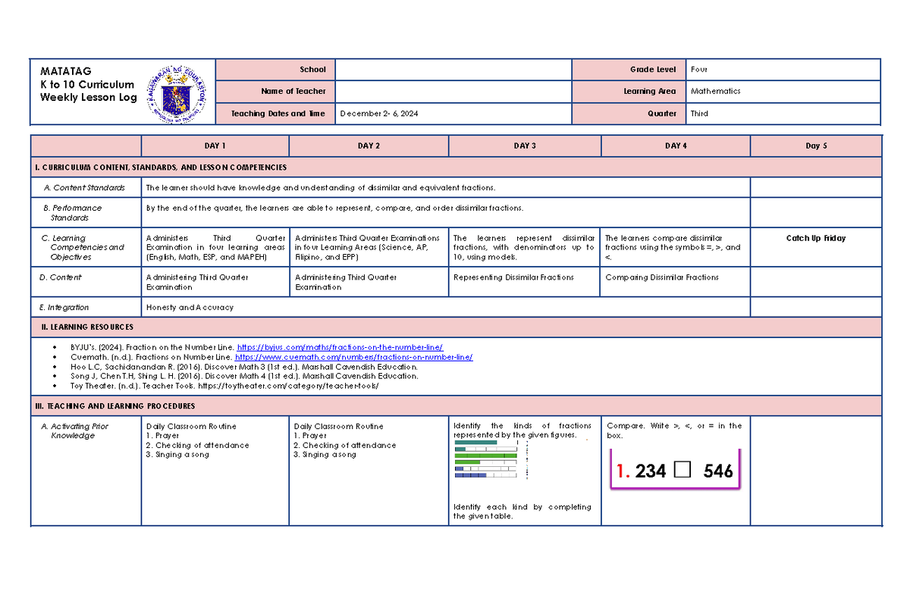The width and height of the screenshot is (910, 595).
Task: Select the Mathematics value
Action: (716, 91)
